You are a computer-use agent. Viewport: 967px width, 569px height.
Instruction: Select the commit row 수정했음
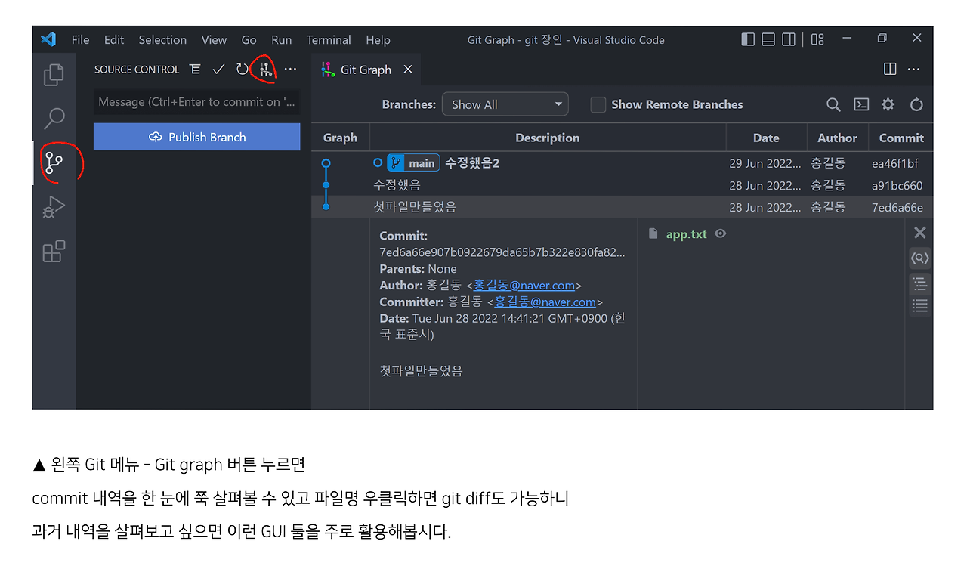[622, 185]
